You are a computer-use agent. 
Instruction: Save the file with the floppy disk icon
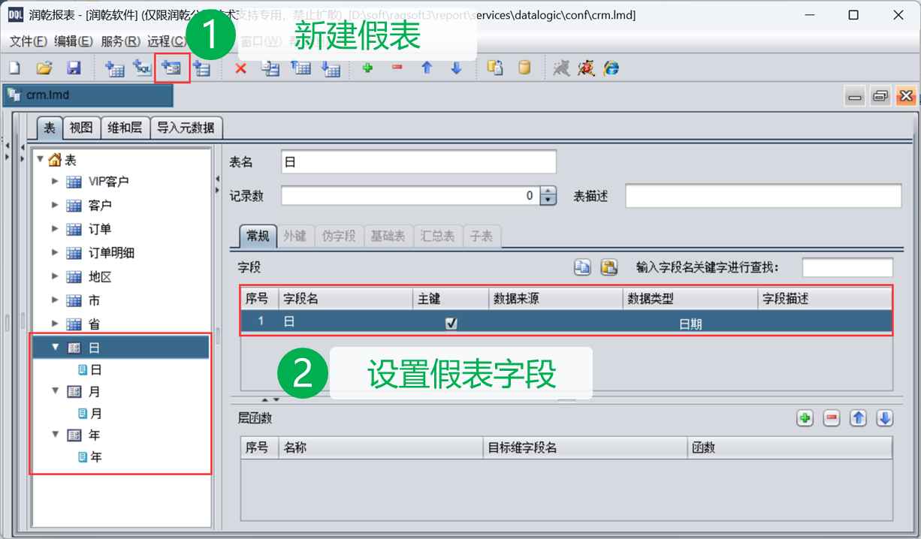(x=74, y=68)
